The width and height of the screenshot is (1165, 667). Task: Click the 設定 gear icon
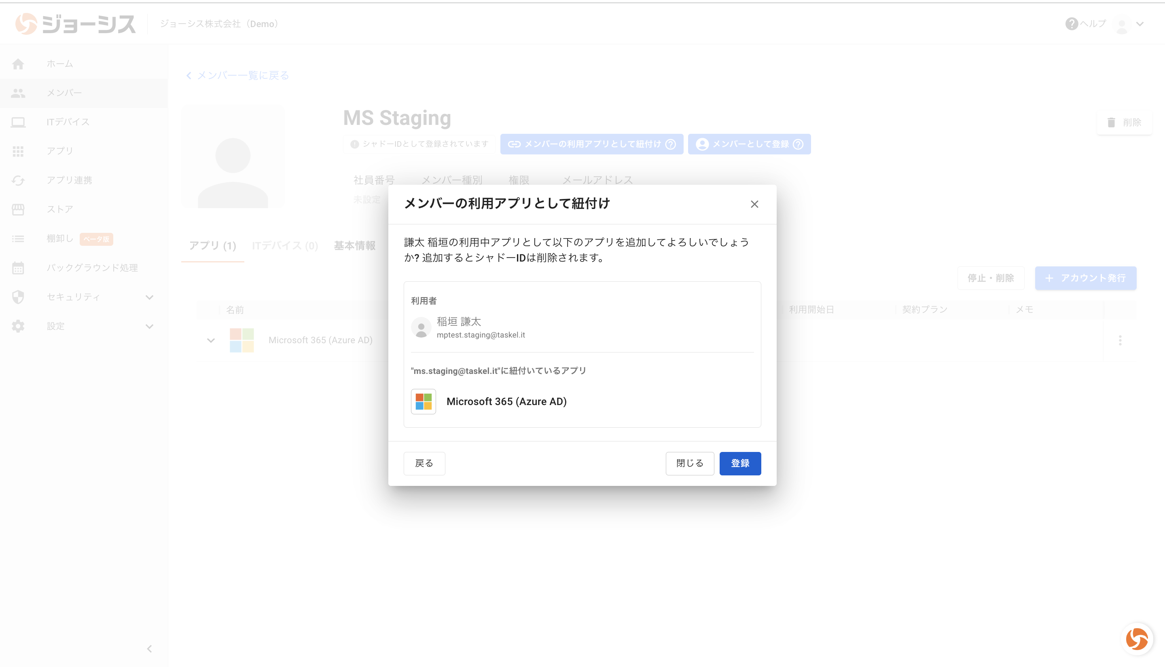point(18,326)
